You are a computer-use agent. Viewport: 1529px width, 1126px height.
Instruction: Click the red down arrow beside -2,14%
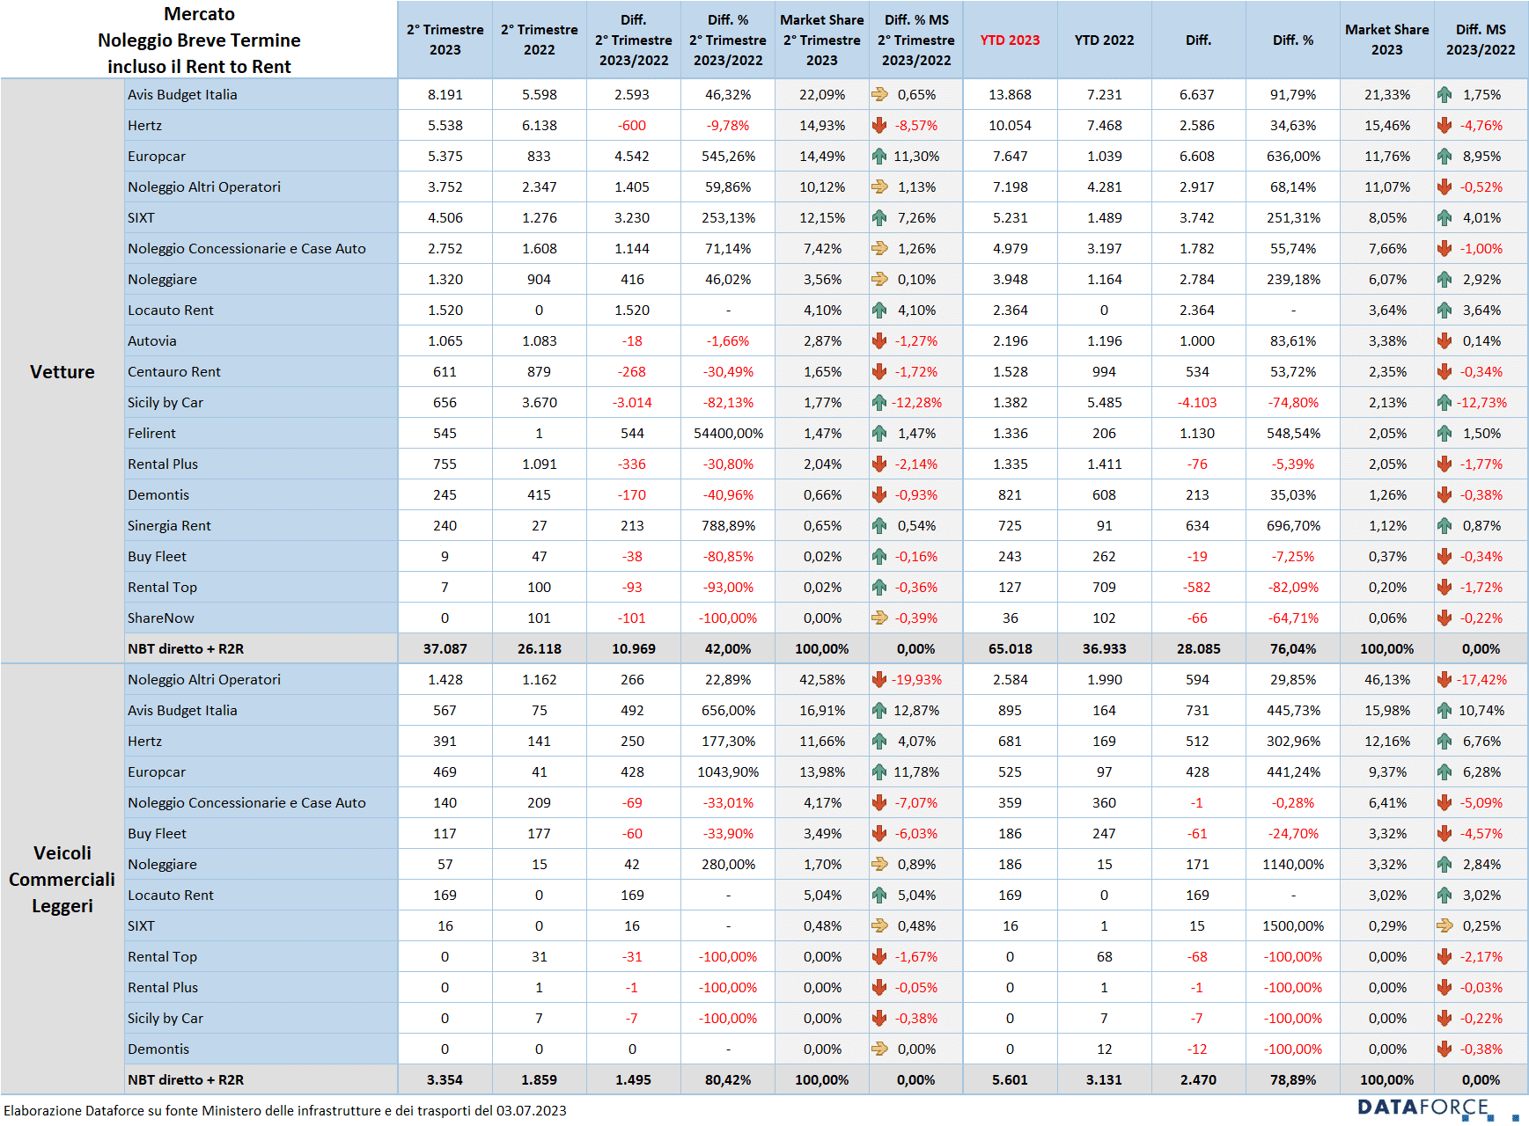pos(879,464)
